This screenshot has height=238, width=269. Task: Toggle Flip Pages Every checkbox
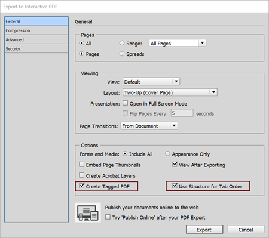point(125,113)
